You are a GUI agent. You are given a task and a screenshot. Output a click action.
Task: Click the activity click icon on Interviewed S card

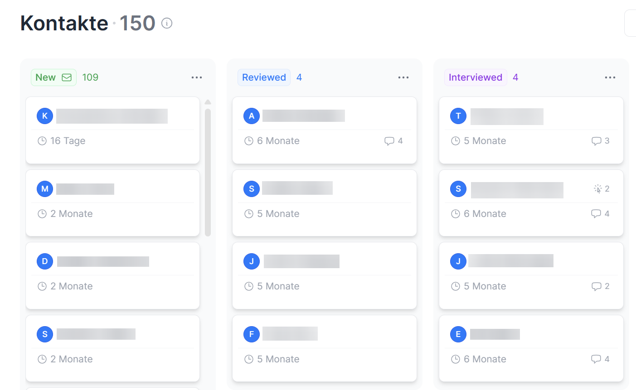[x=598, y=189]
